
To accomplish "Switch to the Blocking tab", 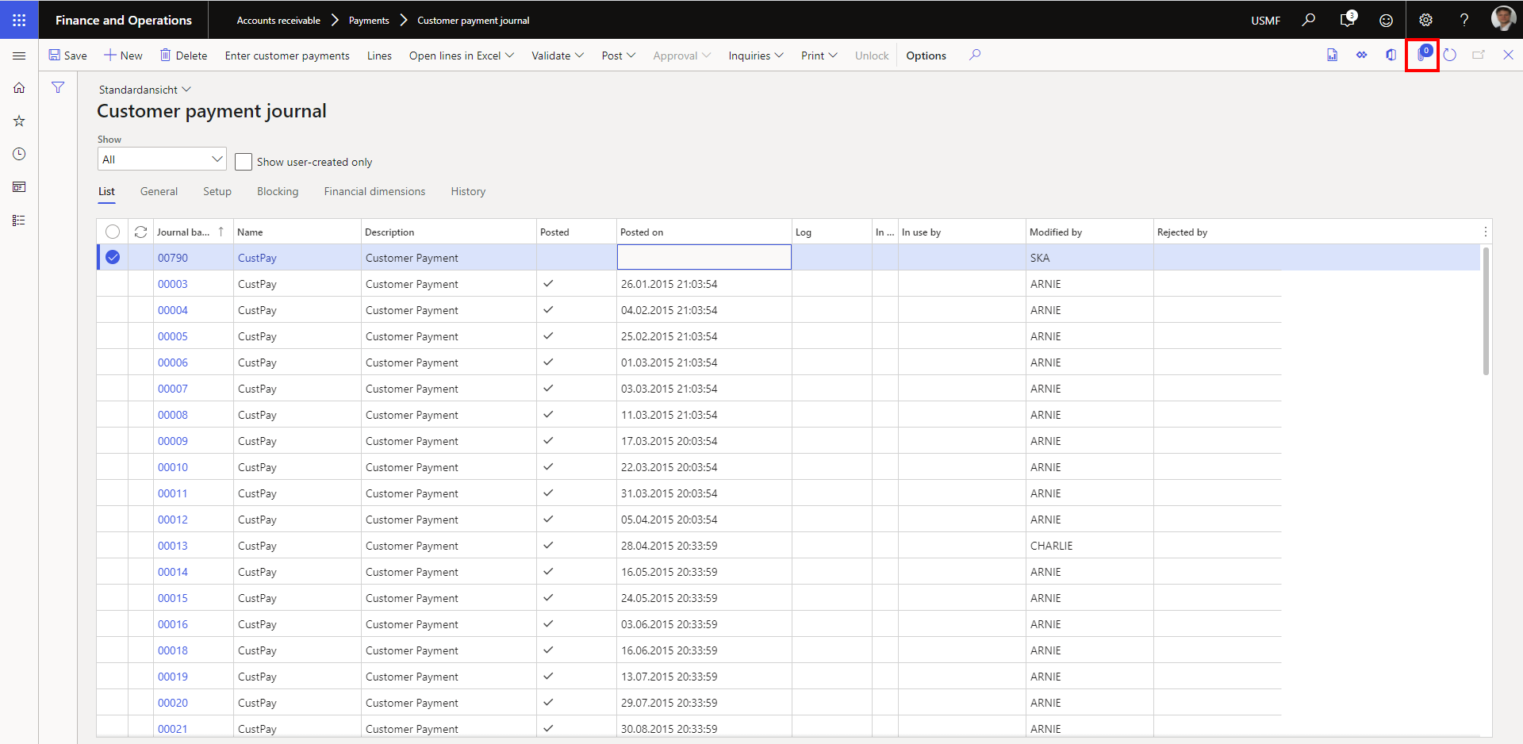I will (x=278, y=191).
